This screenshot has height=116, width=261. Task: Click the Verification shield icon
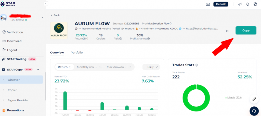click(4, 32)
